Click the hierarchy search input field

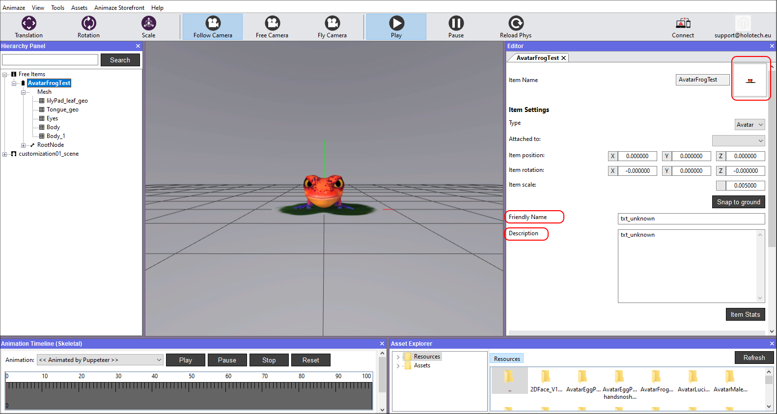(50, 59)
